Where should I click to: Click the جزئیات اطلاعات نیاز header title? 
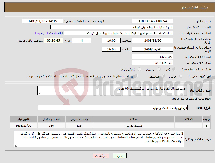(x=195, y=7)
